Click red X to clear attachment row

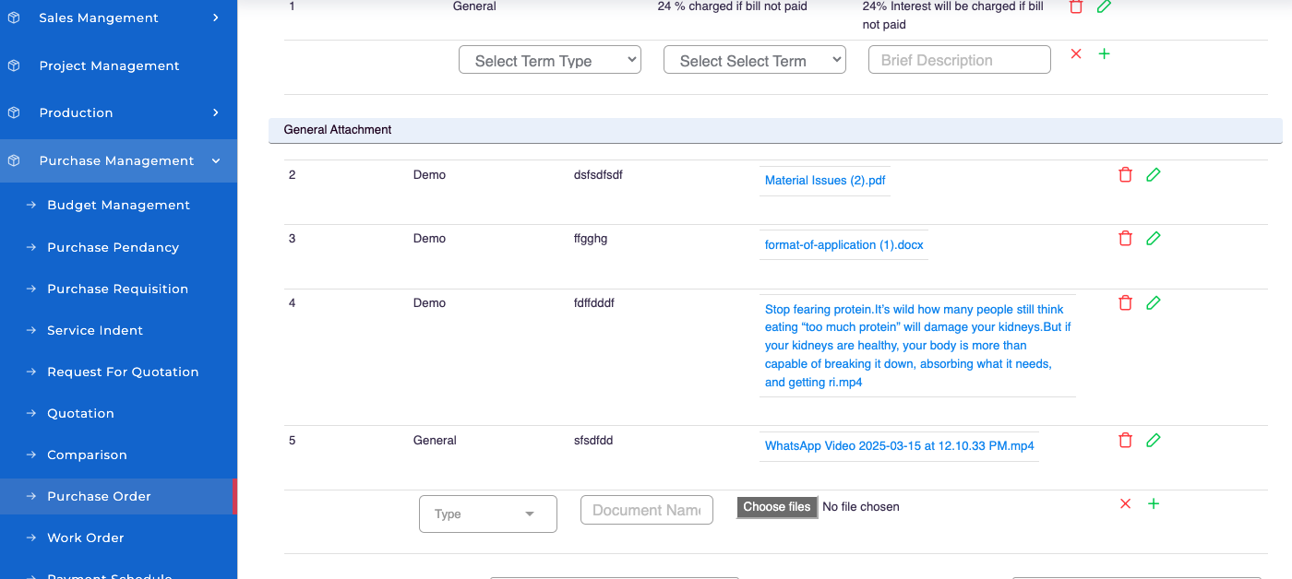[x=1125, y=504]
